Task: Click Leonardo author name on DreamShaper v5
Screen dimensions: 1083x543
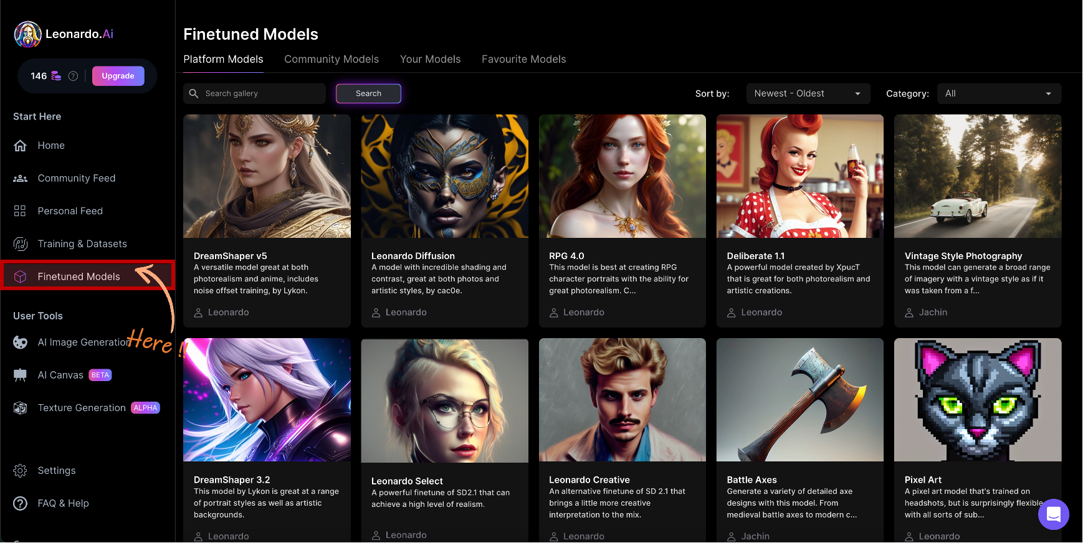Action: tap(229, 313)
